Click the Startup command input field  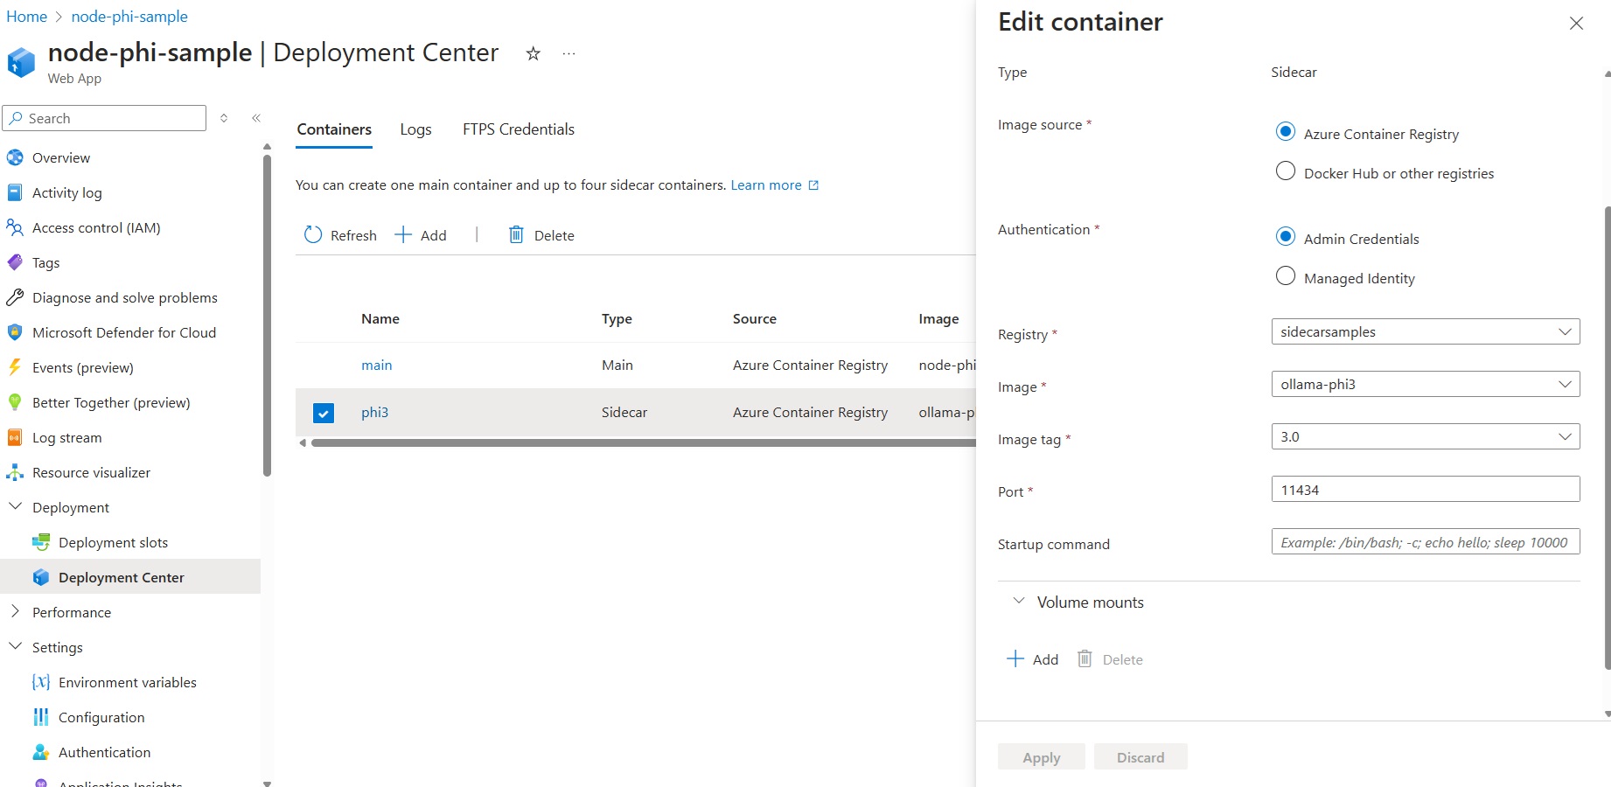point(1425,542)
